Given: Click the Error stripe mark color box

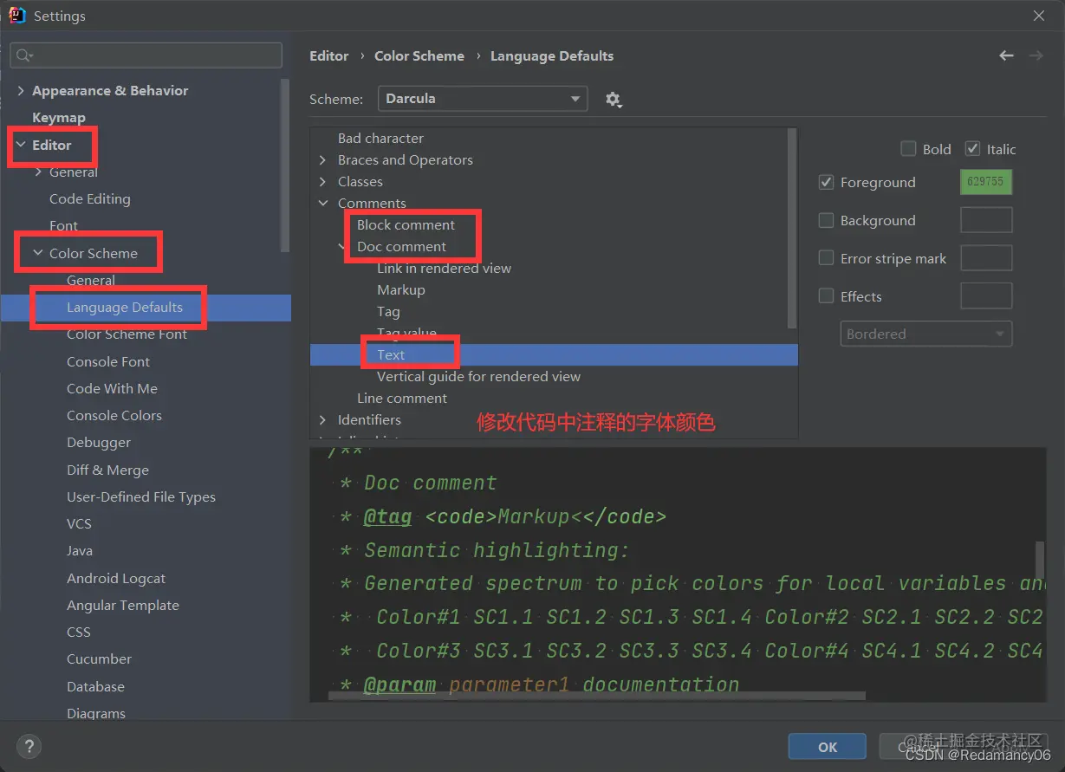Looking at the screenshot, I should point(986,258).
